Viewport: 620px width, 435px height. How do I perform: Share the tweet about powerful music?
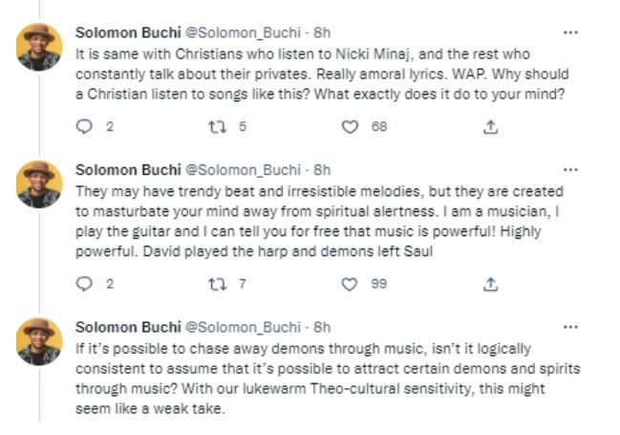tap(491, 284)
